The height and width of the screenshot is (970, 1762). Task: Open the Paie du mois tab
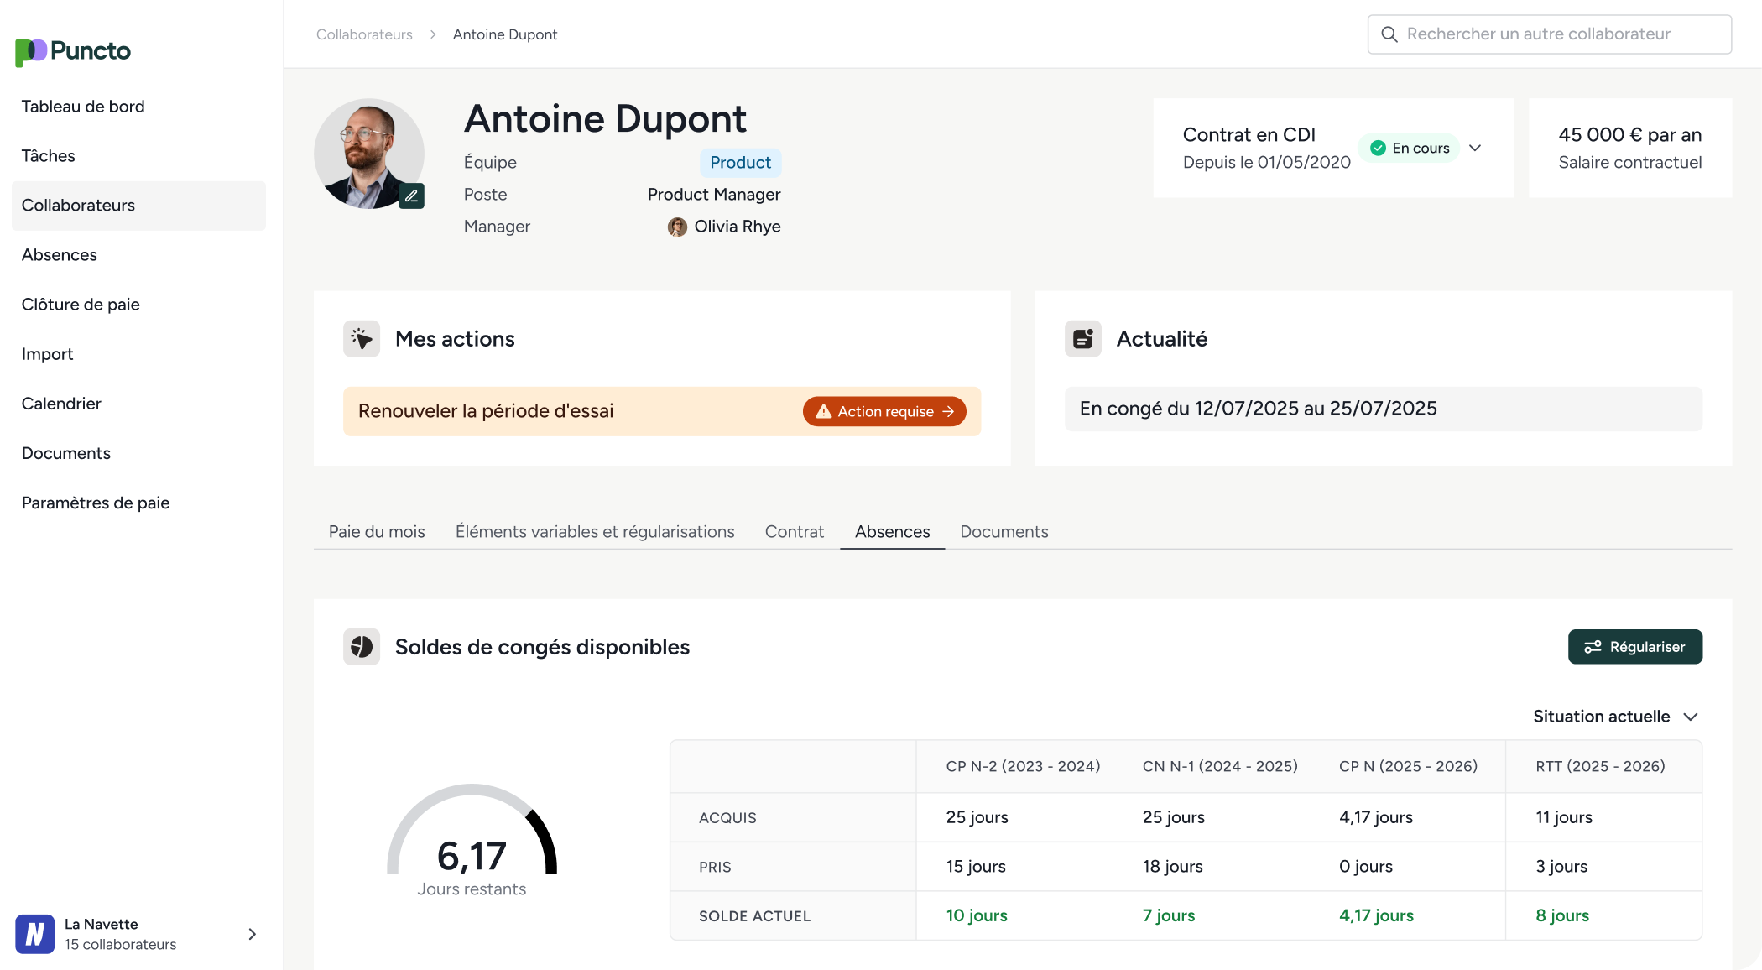377,531
